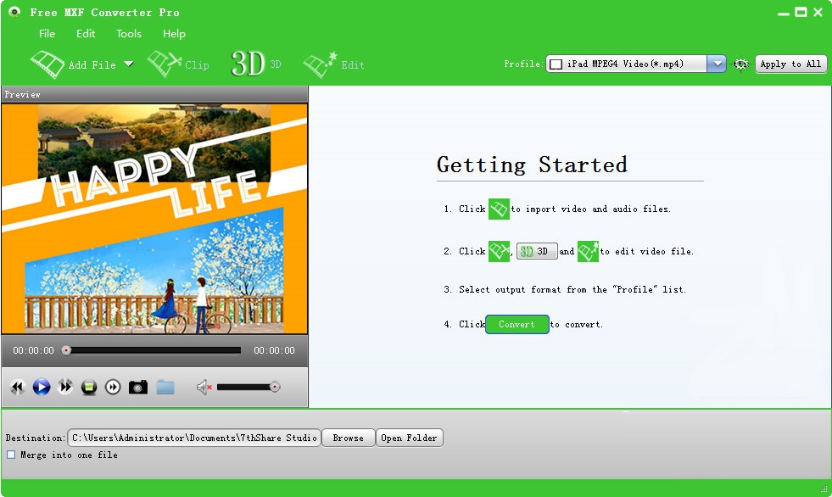This screenshot has height=497, width=832.
Task: Unmute the preview audio speaker
Action: (202, 387)
